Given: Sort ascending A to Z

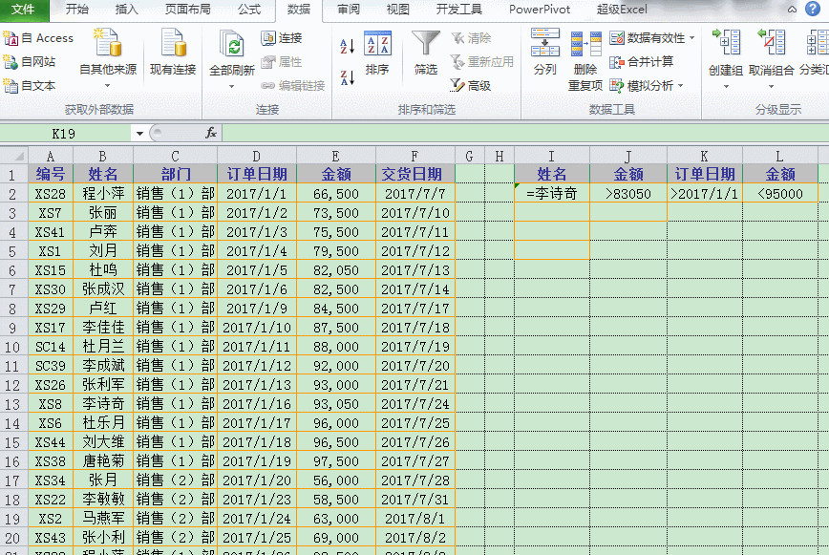Looking at the screenshot, I should (347, 47).
